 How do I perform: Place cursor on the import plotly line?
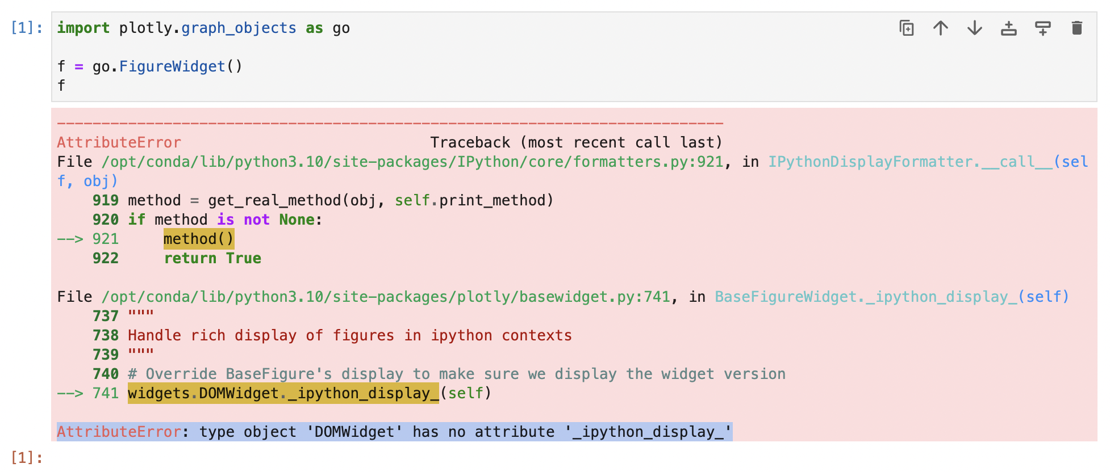pyautogui.click(x=202, y=27)
